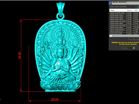The image size is (139, 104).
Task: Select the White Gold:14K PdW row
Action: pos(124,21)
